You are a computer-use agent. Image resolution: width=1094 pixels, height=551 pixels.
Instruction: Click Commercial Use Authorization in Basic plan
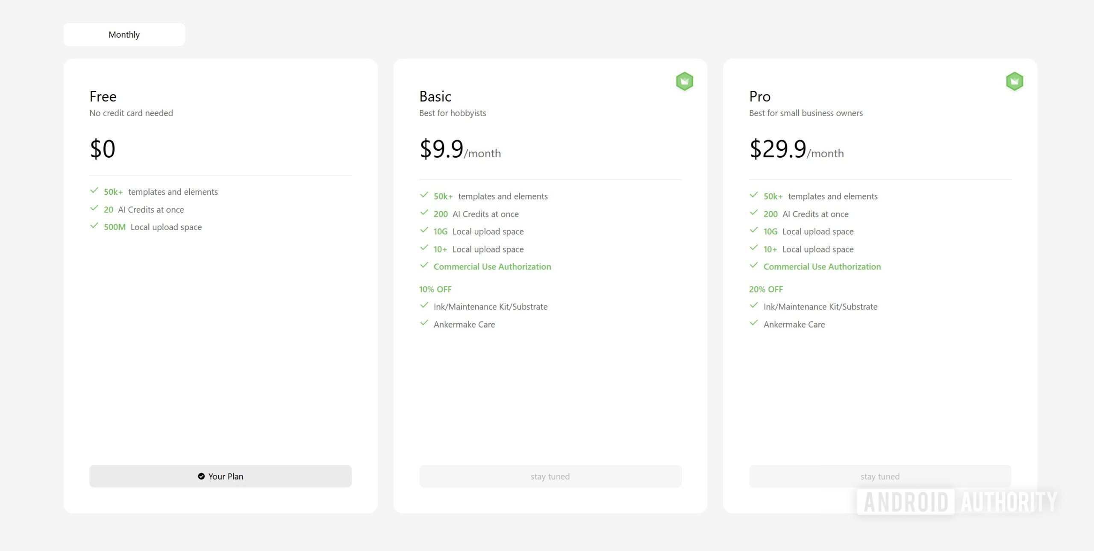point(492,267)
